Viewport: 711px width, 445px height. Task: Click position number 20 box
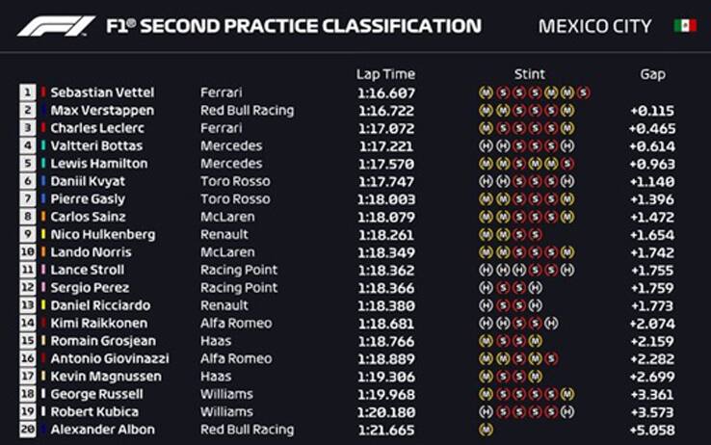(x=29, y=429)
